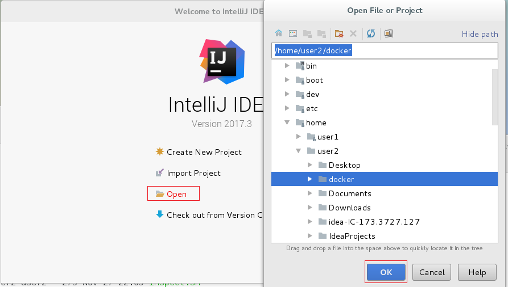
Task: Click the Cancel button
Action: click(432, 272)
